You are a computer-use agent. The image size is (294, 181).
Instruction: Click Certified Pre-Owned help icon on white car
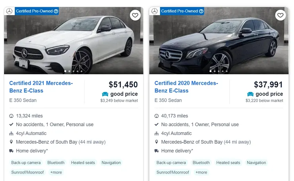tap(56, 11)
